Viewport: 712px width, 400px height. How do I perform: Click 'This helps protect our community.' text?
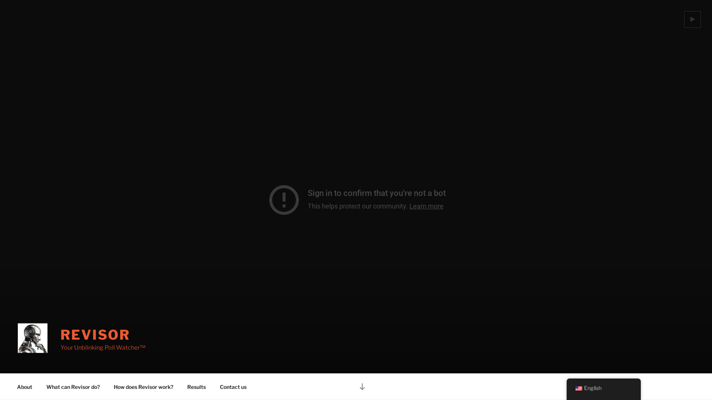[357, 206]
